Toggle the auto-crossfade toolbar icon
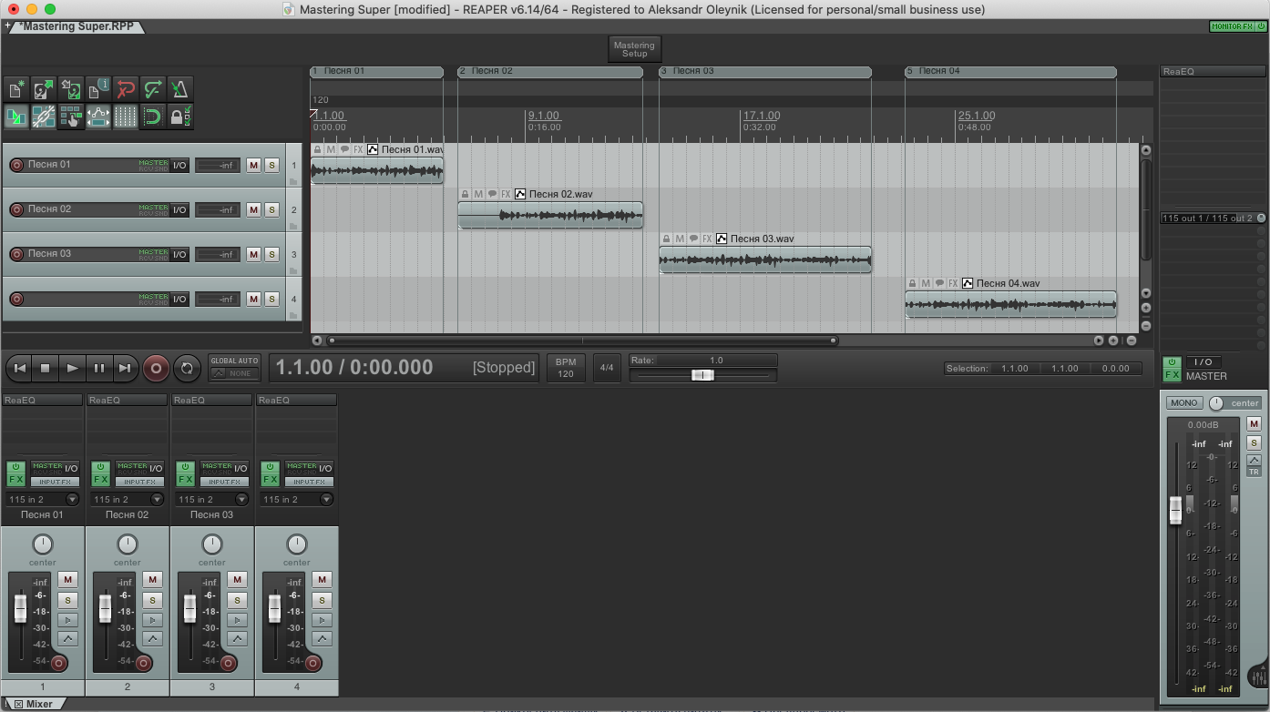 16,116
